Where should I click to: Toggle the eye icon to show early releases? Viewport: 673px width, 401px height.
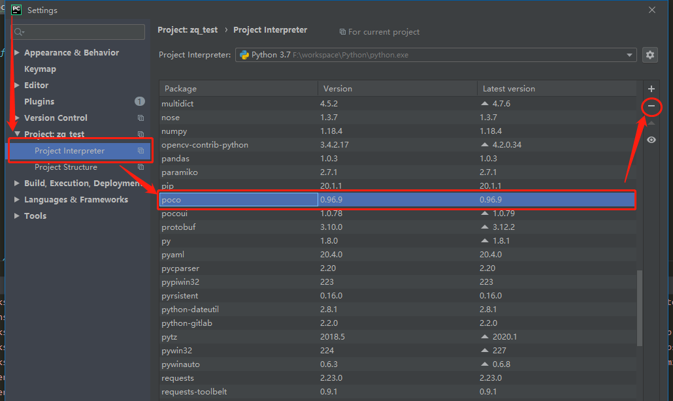[x=651, y=139]
